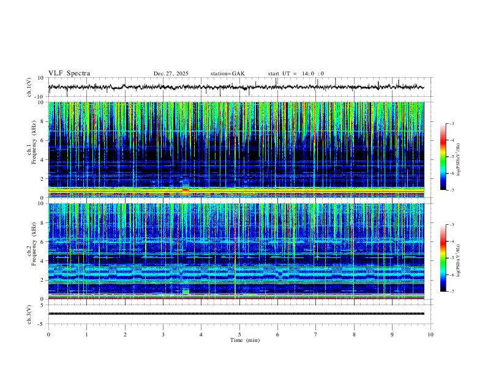
Task: Click time axis tick label "2"
Action: click(125, 335)
